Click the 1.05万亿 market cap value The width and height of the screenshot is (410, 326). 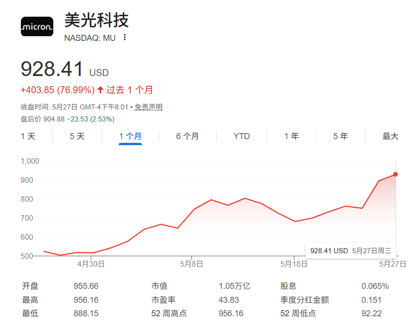(x=235, y=286)
